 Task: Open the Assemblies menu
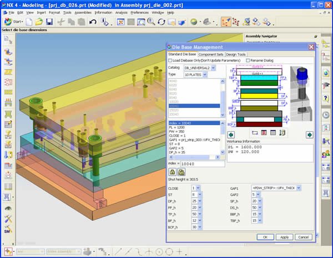tap(83, 12)
